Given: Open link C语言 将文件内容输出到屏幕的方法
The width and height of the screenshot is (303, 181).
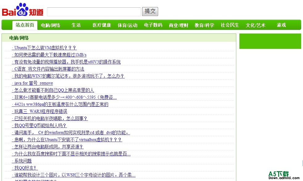Looking at the screenshot, I should pos(48,69).
